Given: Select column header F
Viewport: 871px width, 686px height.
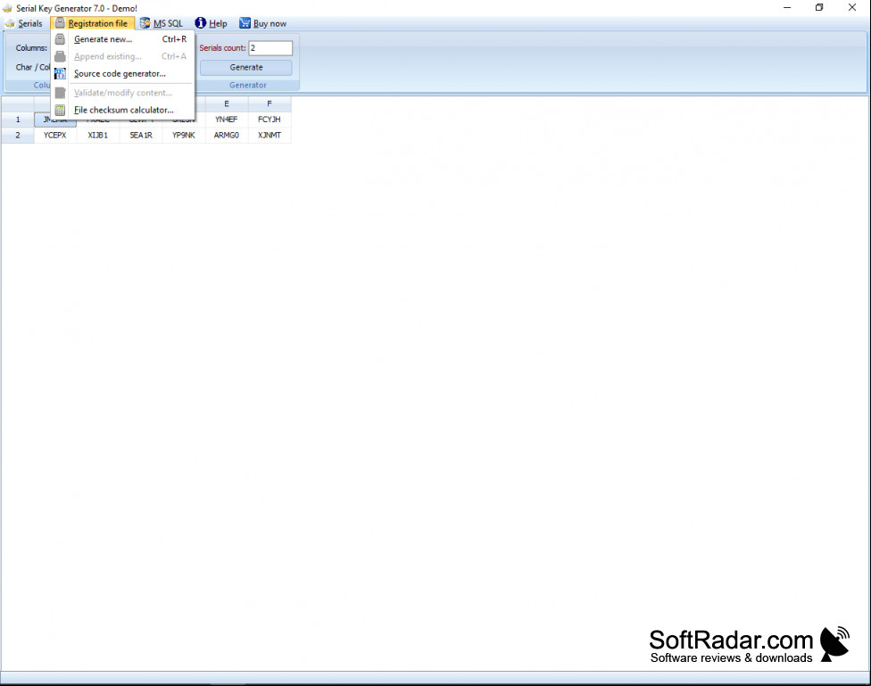Looking at the screenshot, I should coord(270,103).
